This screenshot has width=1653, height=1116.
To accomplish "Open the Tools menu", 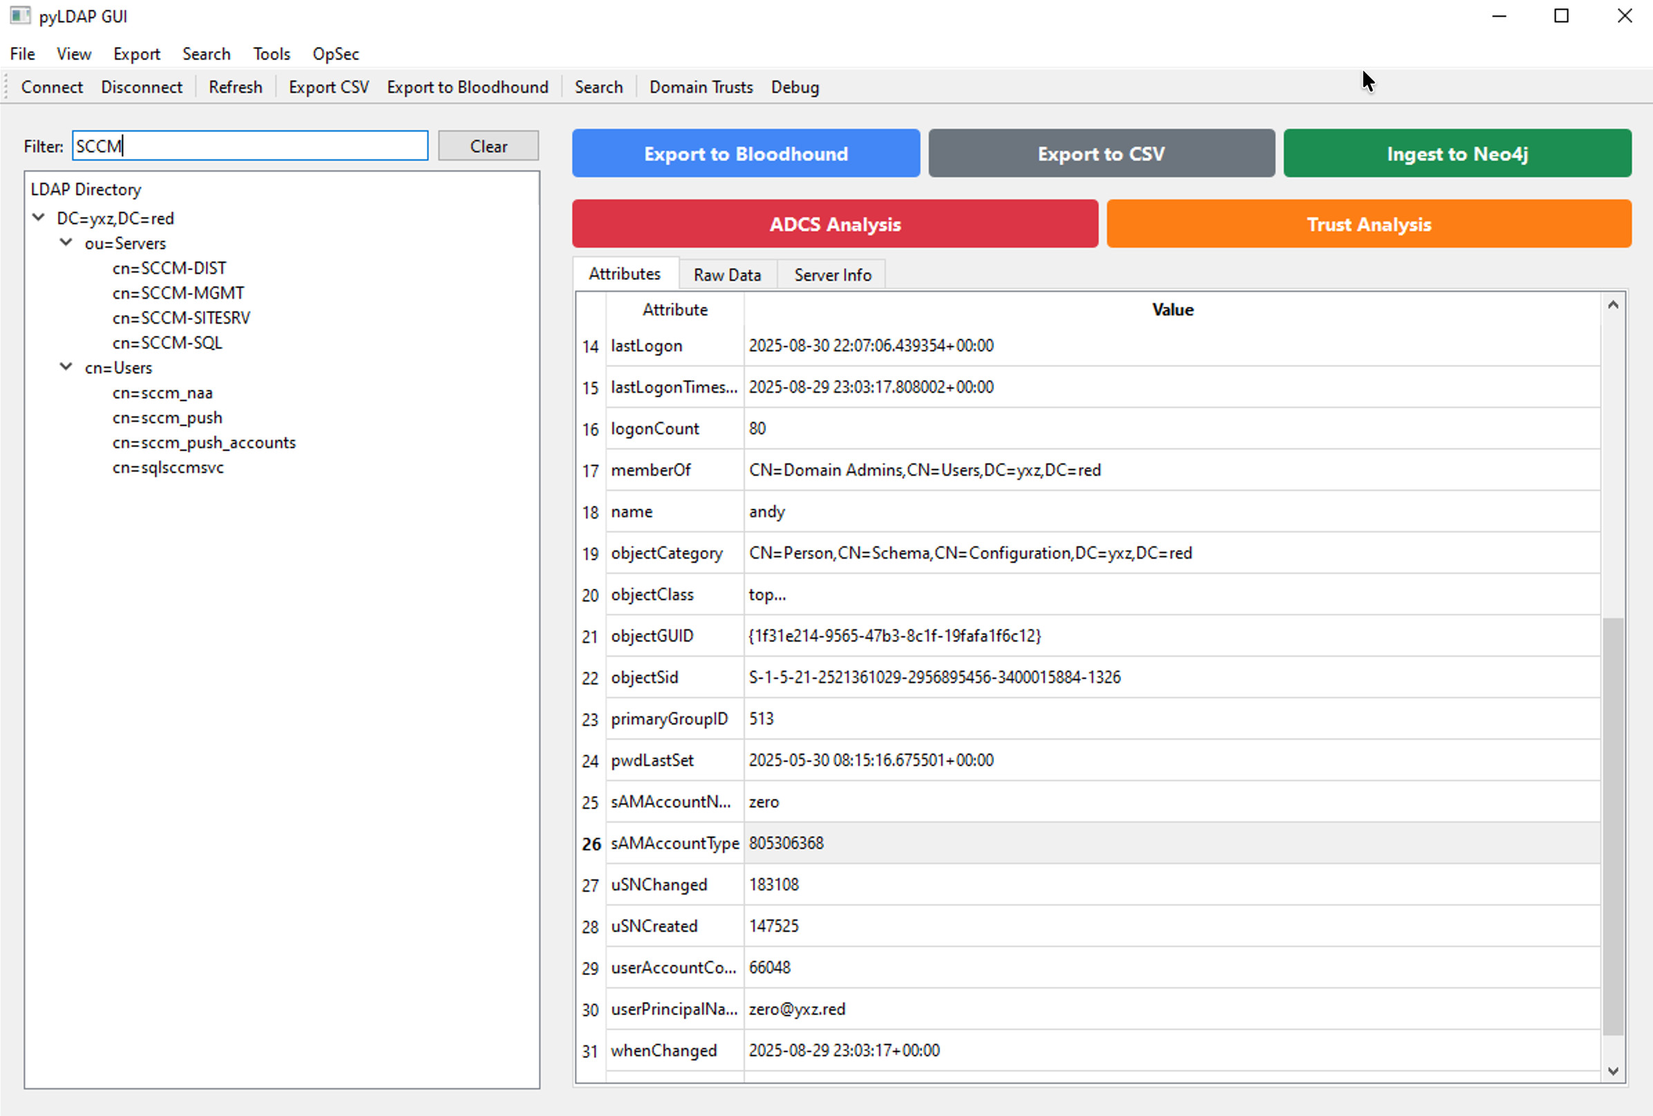I will [271, 54].
